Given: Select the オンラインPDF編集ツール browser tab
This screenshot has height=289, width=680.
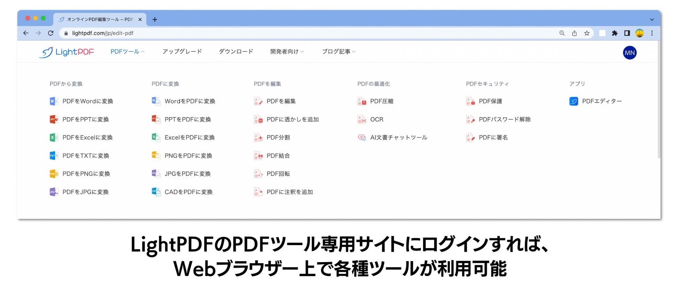Looking at the screenshot, I should click(99, 20).
